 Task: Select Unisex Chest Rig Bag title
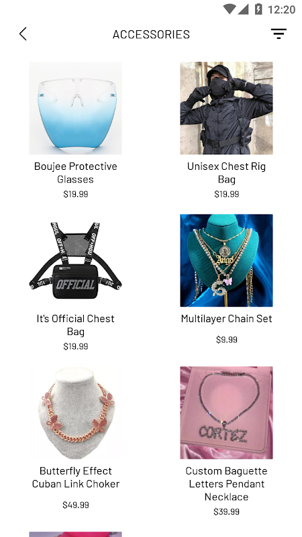pos(226,173)
